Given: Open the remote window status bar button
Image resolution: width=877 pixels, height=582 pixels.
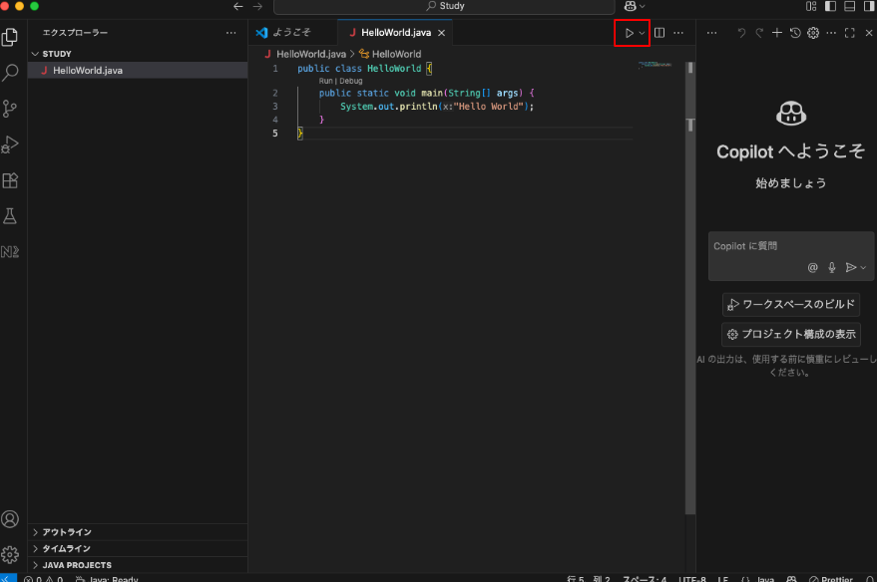Looking at the screenshot, I should click(8, 578).
